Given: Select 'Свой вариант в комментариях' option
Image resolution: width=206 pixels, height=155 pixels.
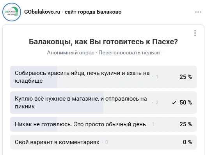Looking at the screenshot, I should pos(103,142).
